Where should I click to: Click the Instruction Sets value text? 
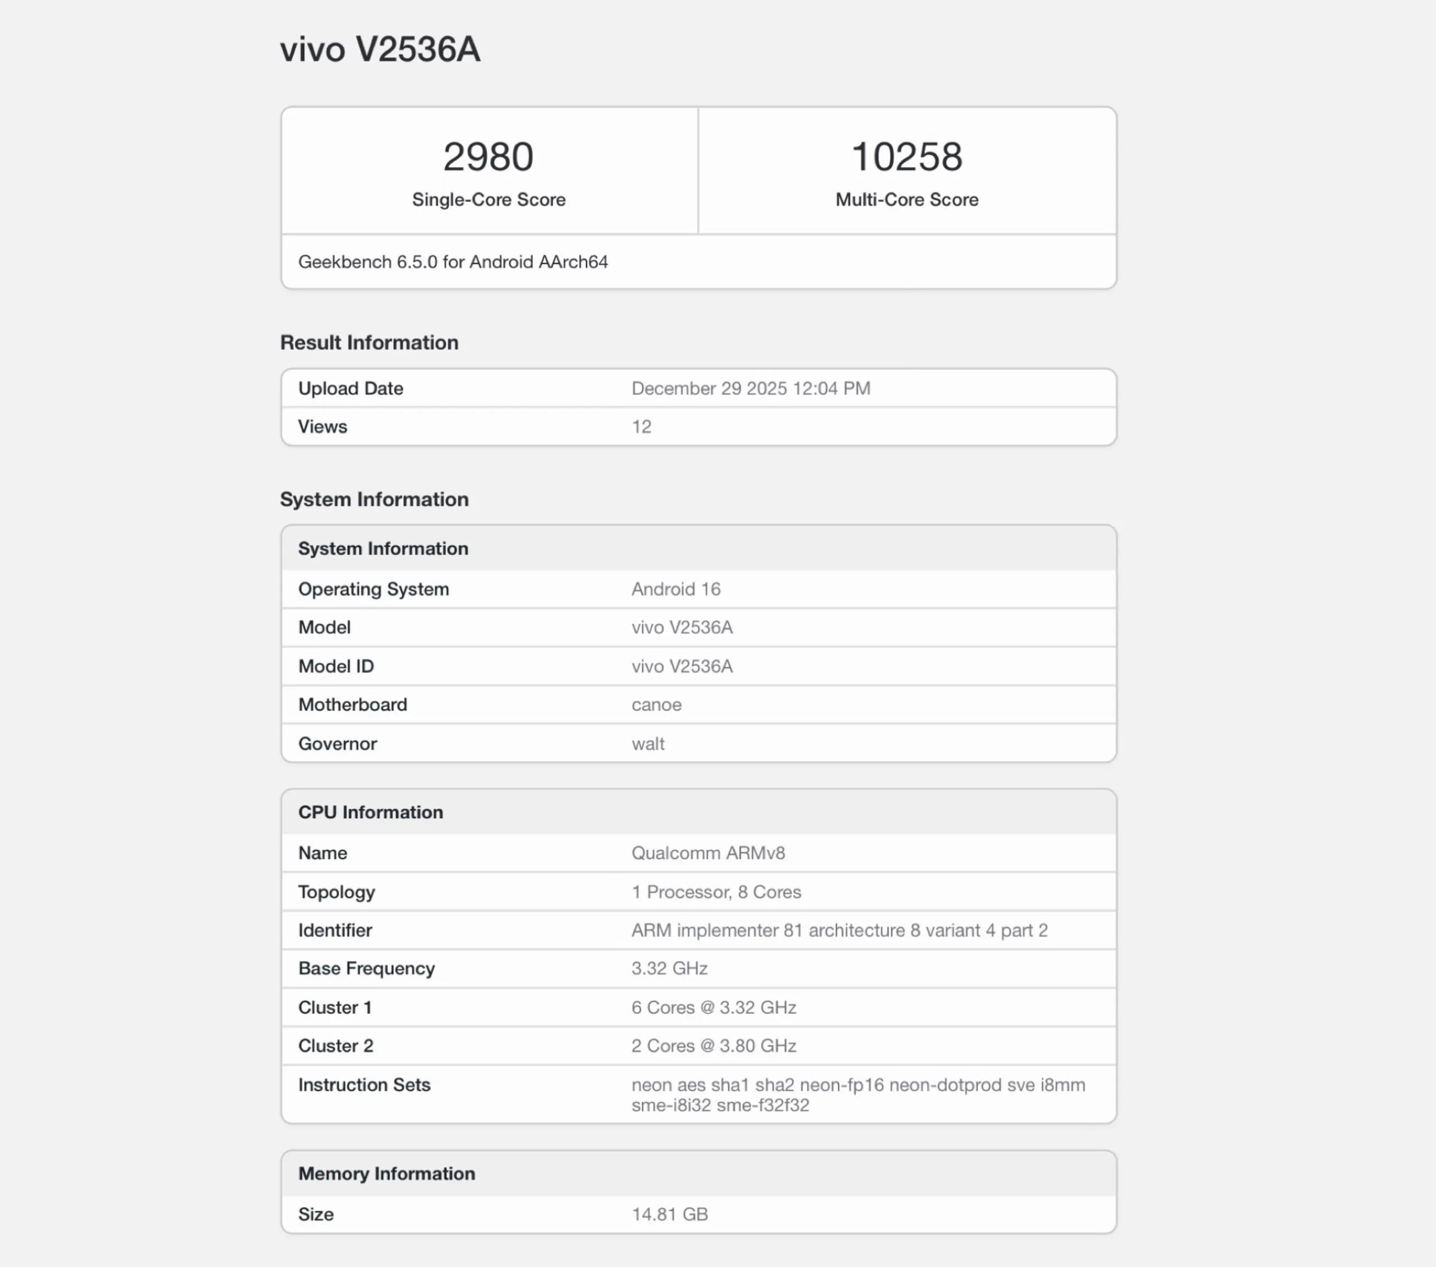857,1094
